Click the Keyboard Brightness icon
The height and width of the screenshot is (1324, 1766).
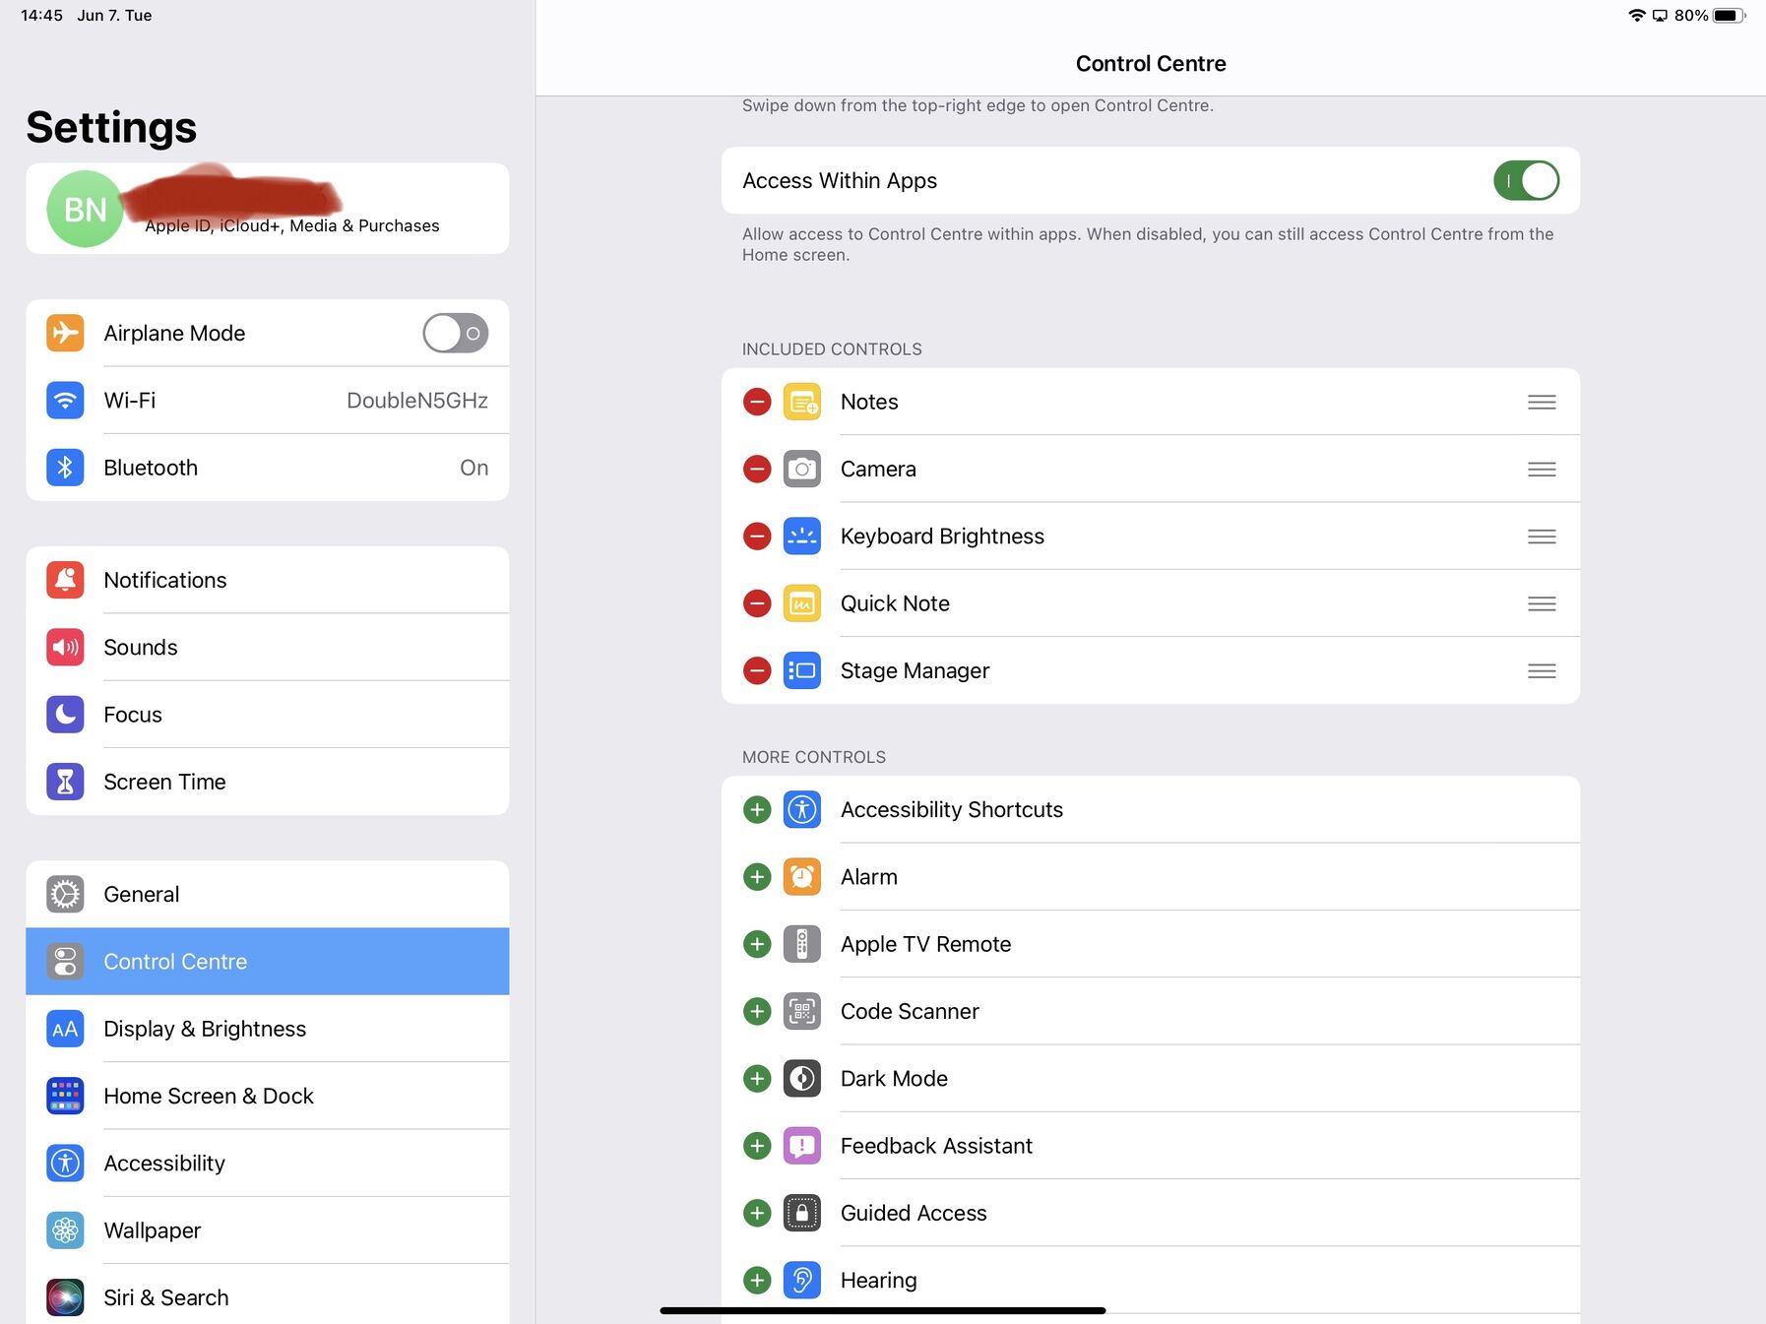(802, 536)
